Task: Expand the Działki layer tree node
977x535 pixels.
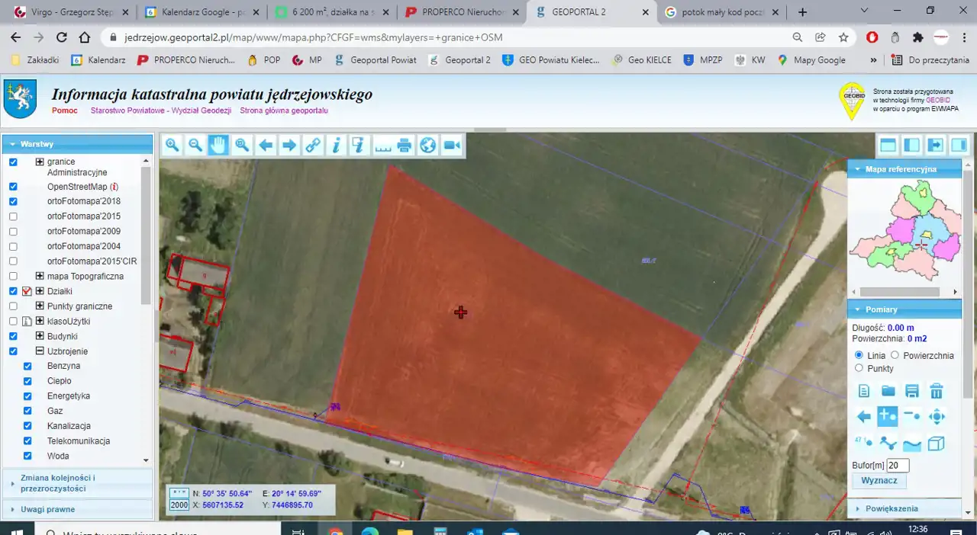Action: (40, 291)
